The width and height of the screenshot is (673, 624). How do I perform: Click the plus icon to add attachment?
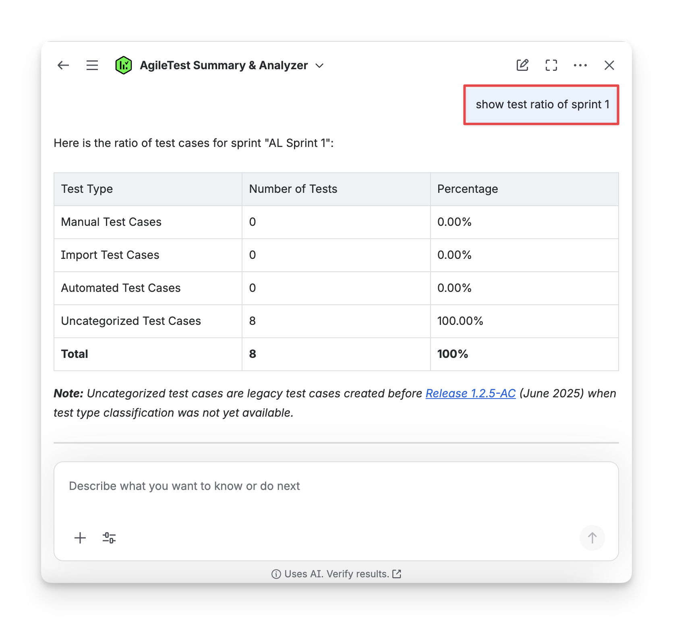coord(80,538)
